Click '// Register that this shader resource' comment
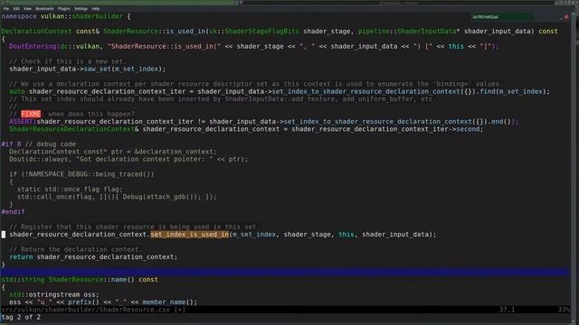Viewport: 579px width, 325px height. coord(134,227)
